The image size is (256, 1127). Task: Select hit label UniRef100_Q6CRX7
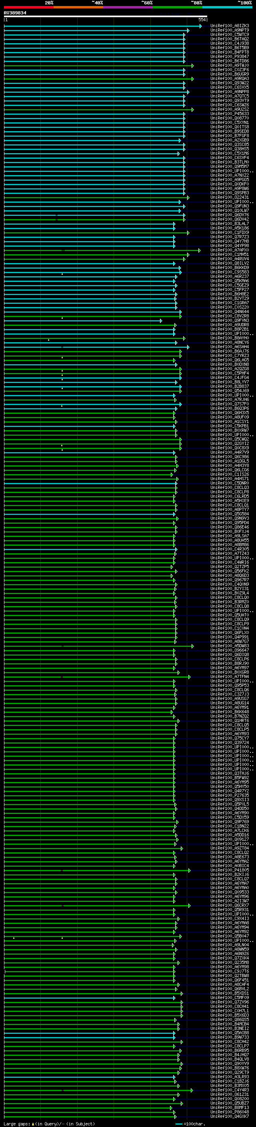230,906
